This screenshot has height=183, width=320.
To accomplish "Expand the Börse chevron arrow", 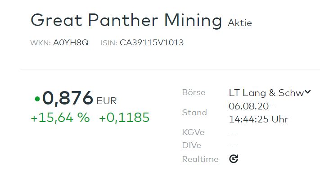I will click(308, 92).
